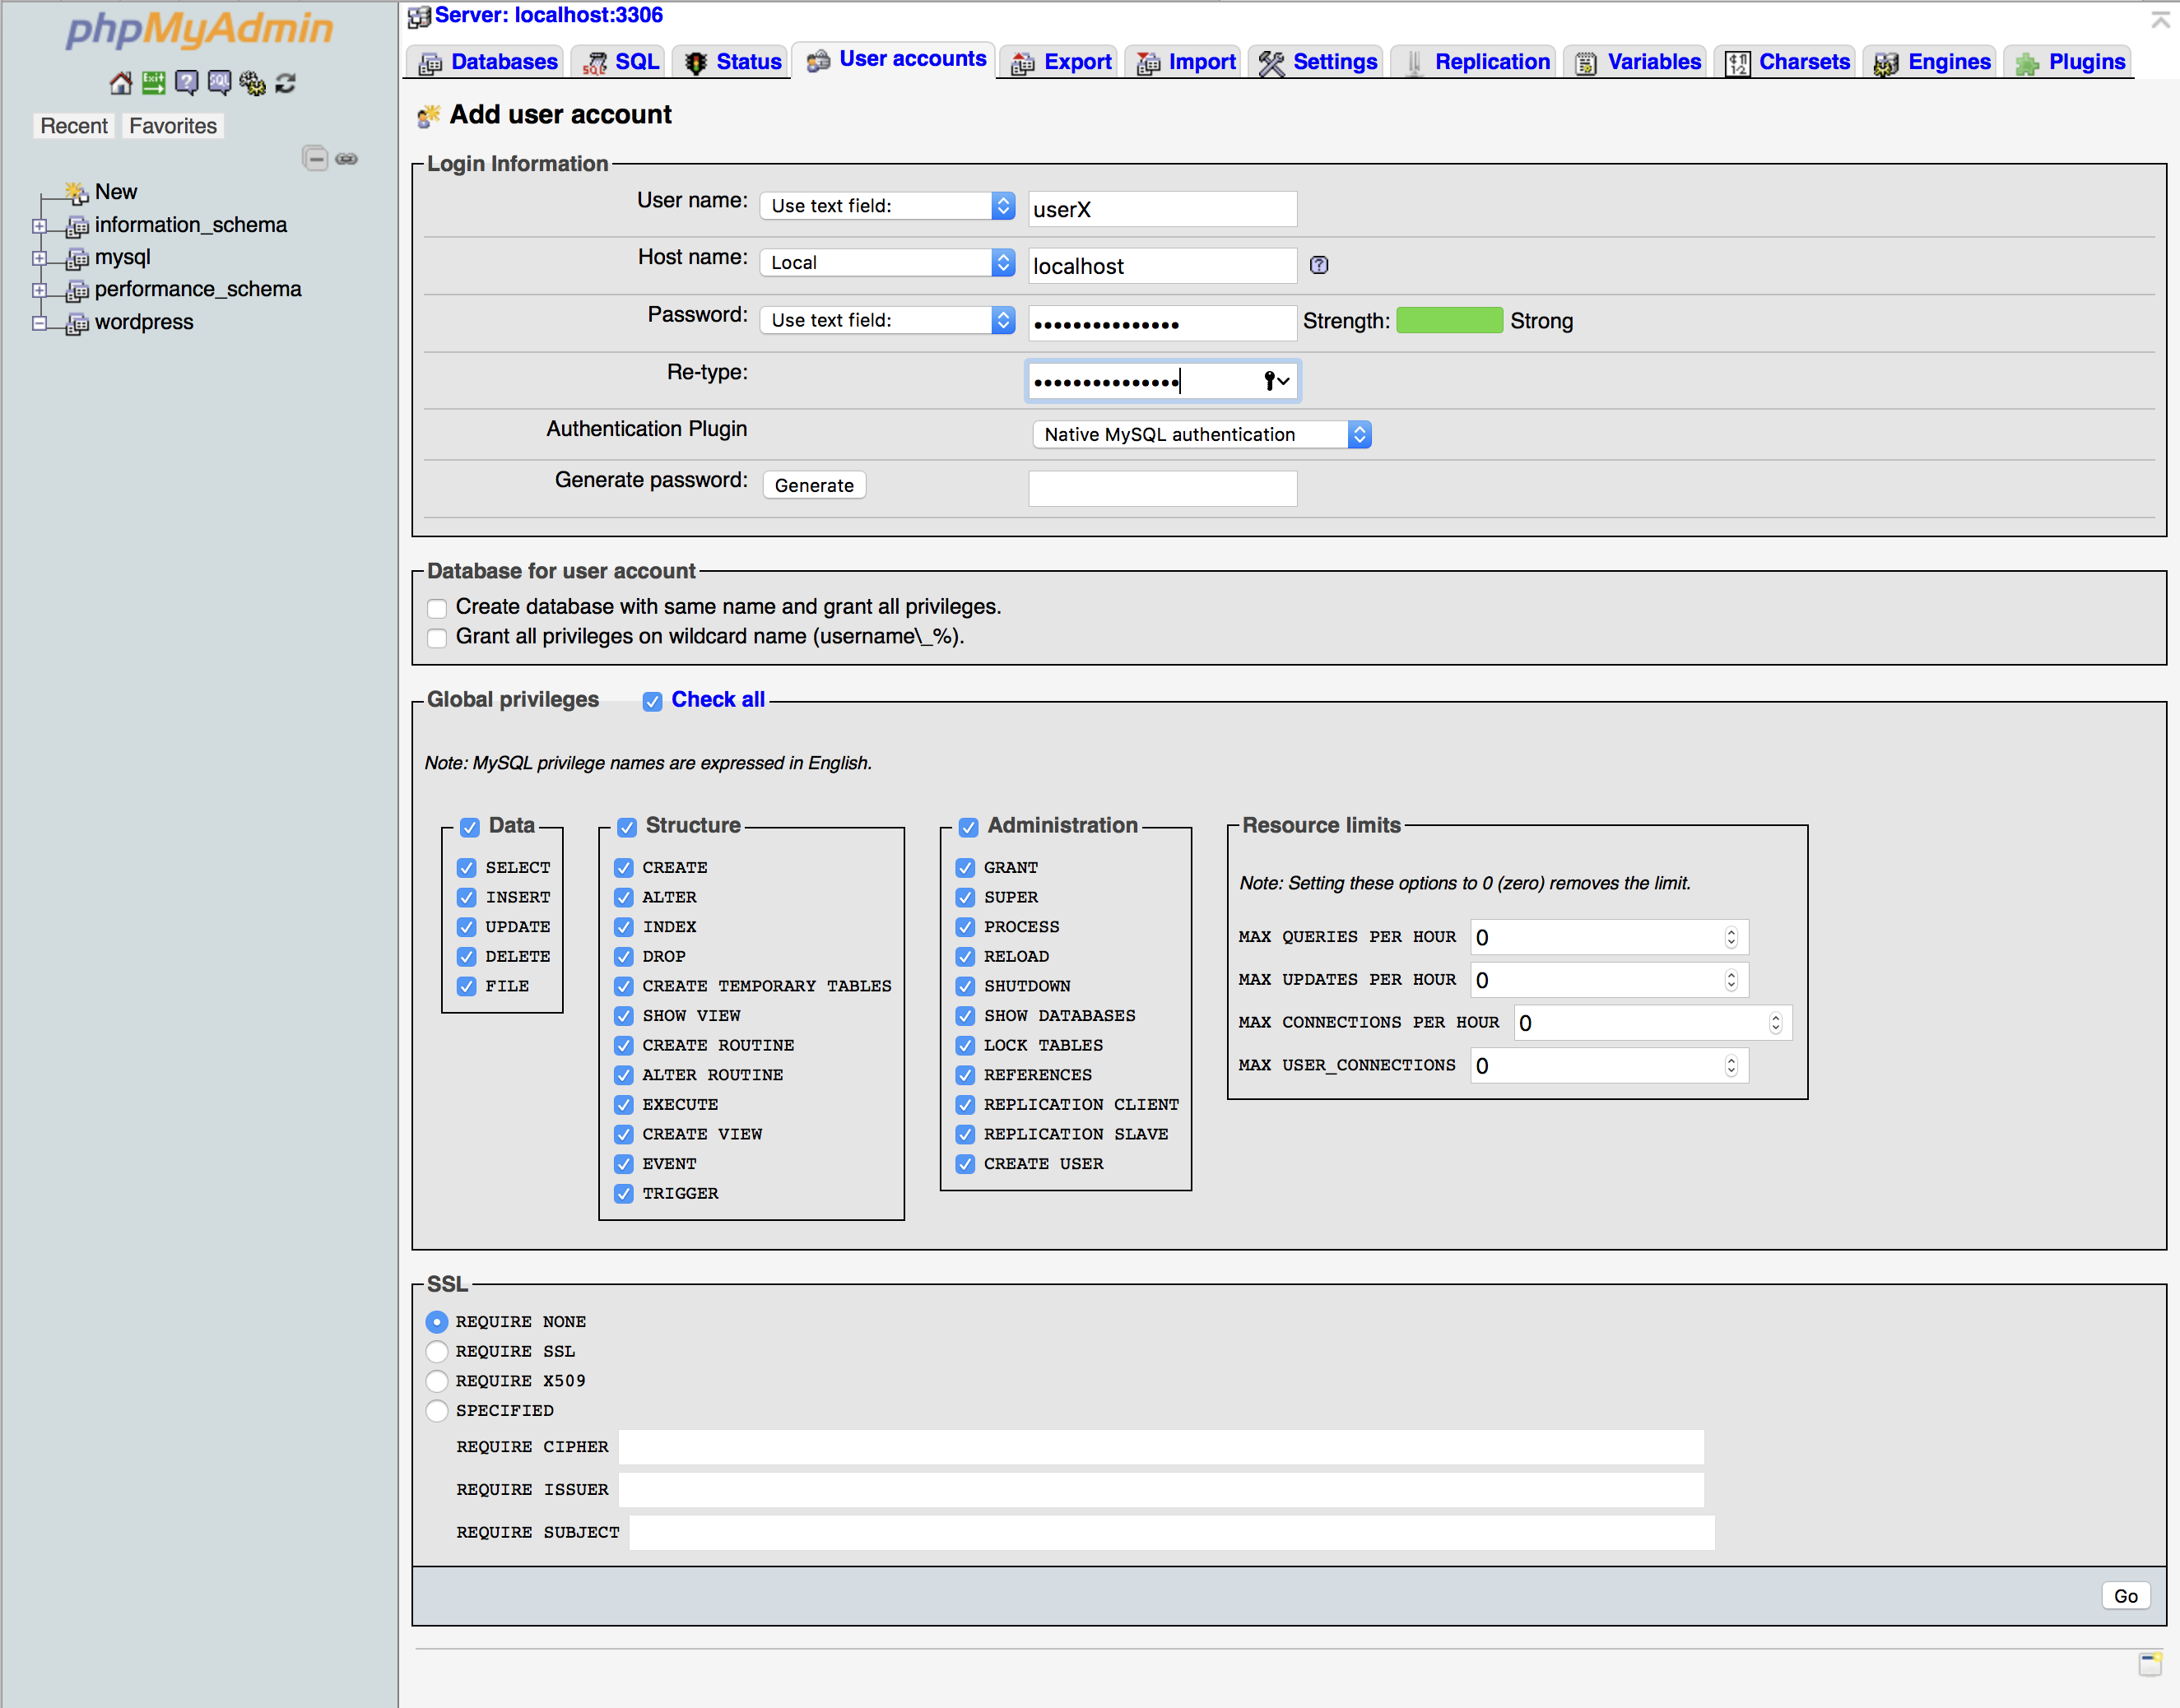Open the Variables tab

[1637, 62]
